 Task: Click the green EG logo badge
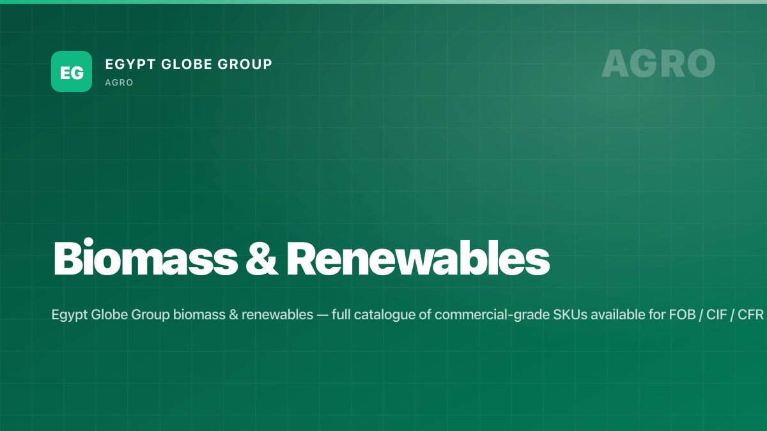tap(72, 72)
